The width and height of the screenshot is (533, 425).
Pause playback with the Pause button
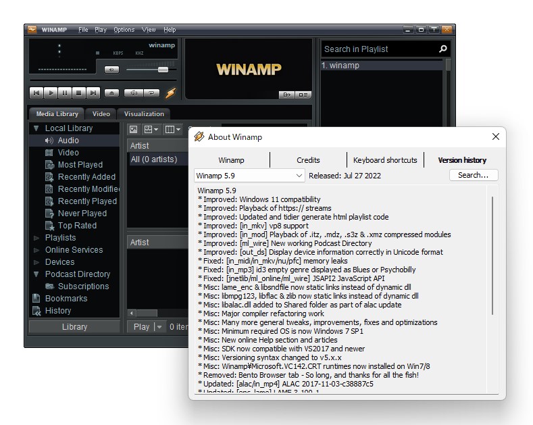[65, 93]
